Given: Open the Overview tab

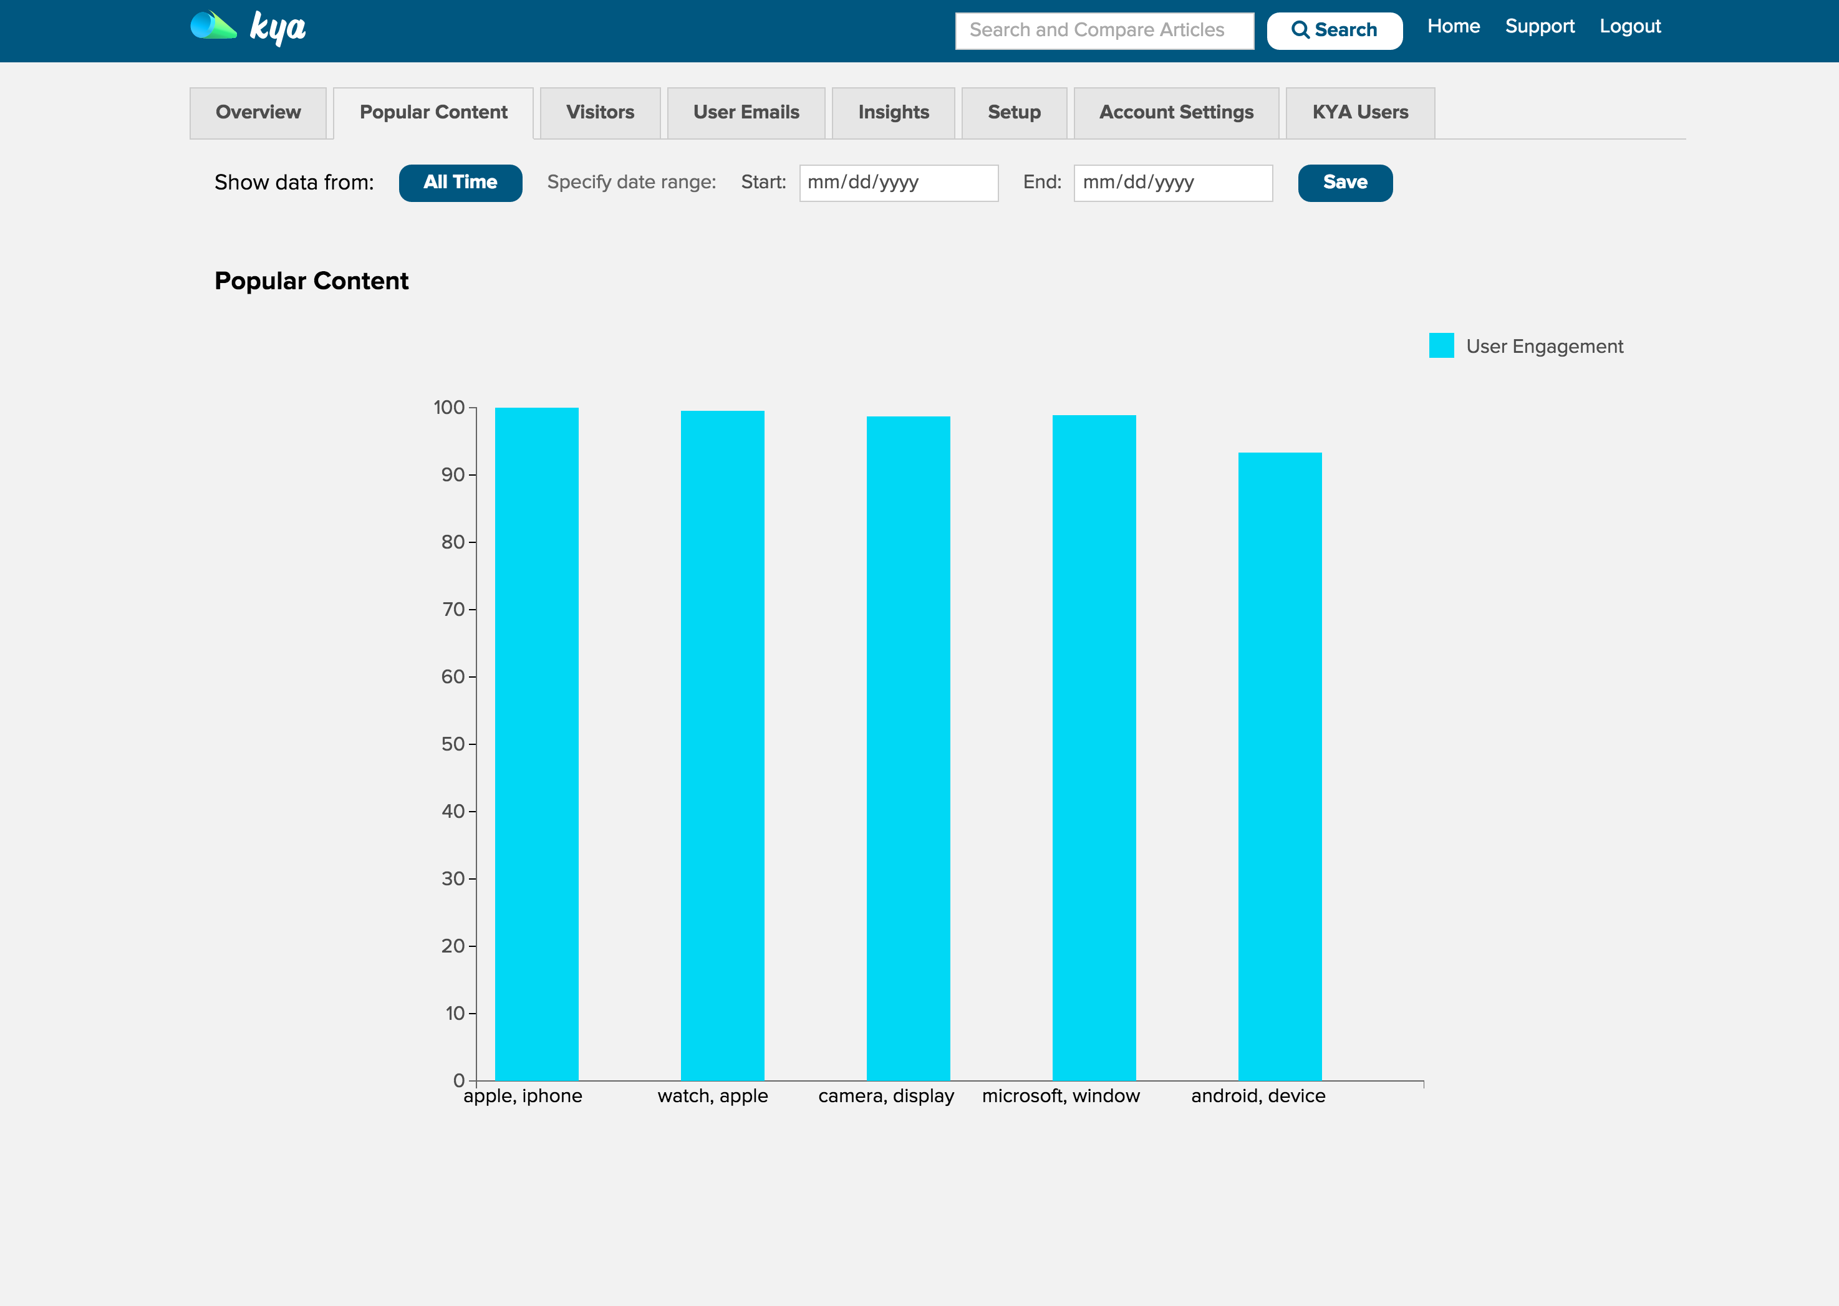Looking at the screenshot, I should (258, 113).
